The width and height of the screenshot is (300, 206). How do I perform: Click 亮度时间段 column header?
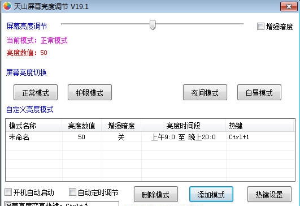[x=183, y=126]
